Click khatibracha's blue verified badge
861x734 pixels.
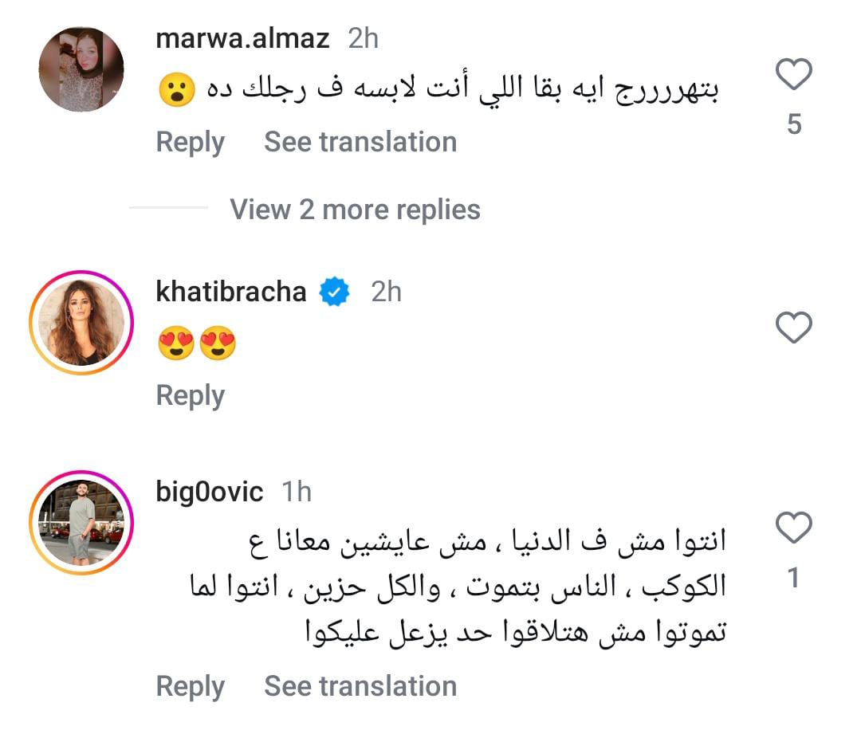point(335,292)
